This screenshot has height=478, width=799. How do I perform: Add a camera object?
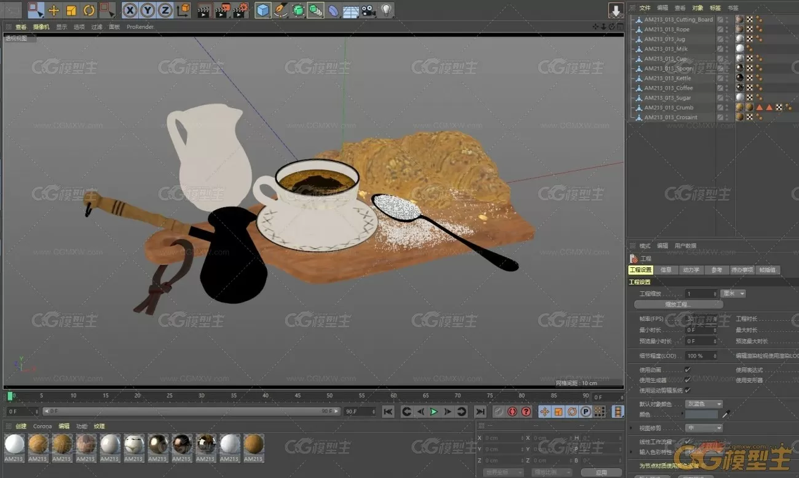pyautogui.click(x=368, y=10)
